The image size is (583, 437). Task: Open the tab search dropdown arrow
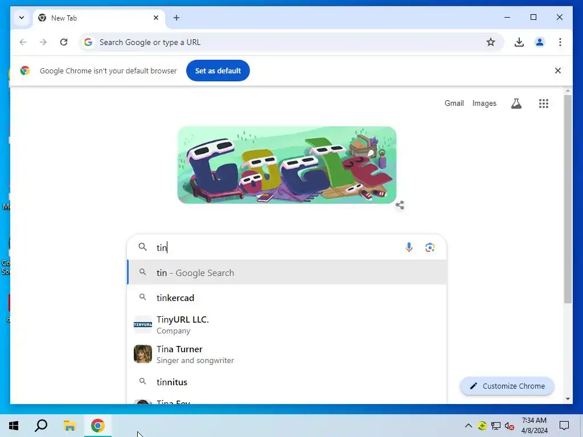coord(22,18)
